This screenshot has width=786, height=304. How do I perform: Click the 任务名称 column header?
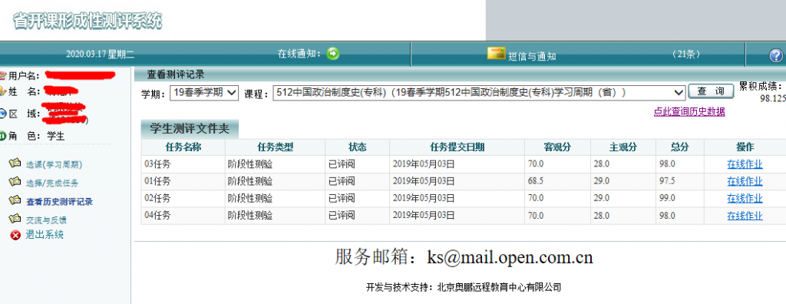pyautogui.click(x=183, y=147)
